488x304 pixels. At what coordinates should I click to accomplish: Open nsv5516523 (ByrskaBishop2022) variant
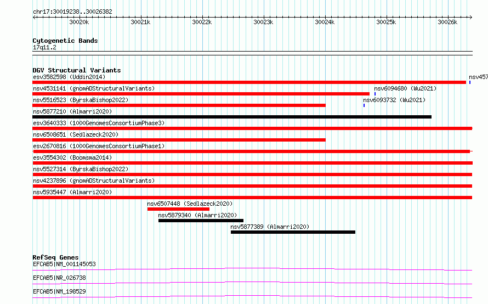(x=179, y=105)
